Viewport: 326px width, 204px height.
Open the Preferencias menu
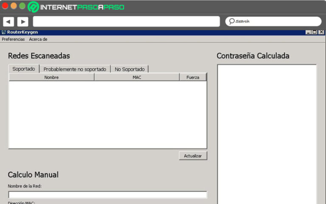point(13,39)
